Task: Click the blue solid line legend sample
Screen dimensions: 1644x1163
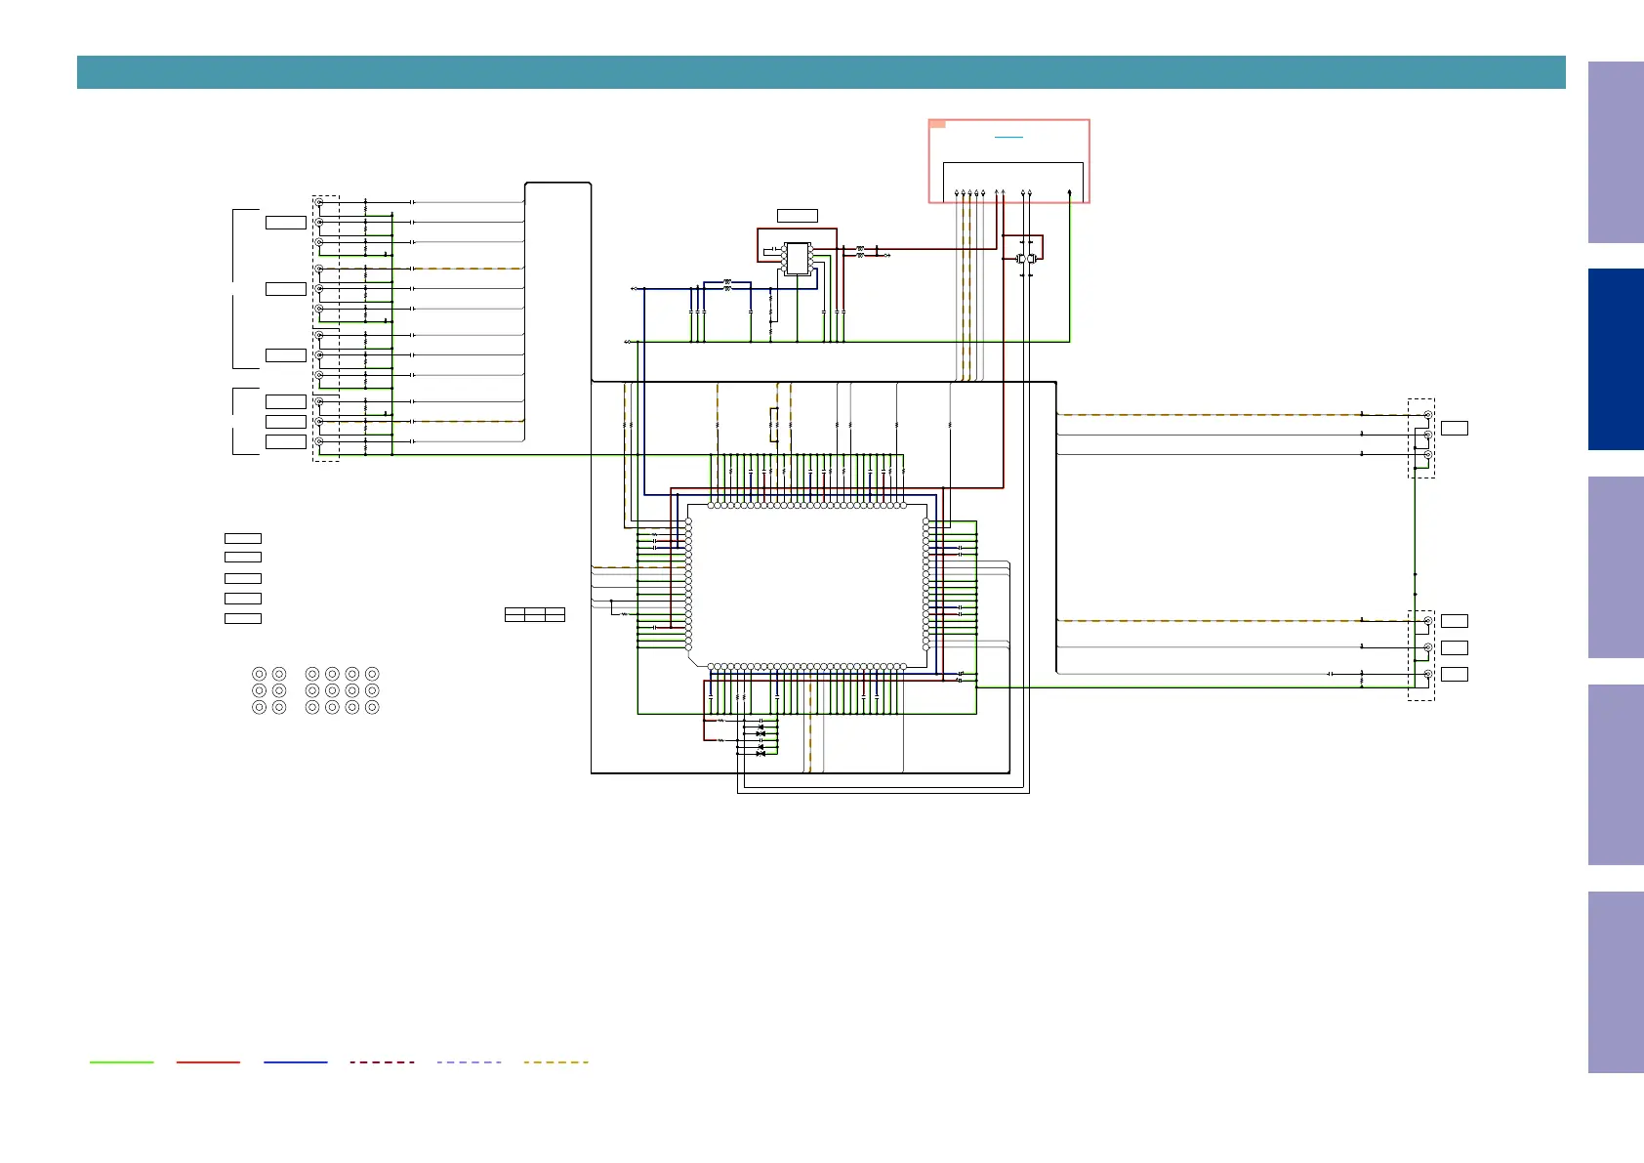Action: click(x=295, y=1061)
